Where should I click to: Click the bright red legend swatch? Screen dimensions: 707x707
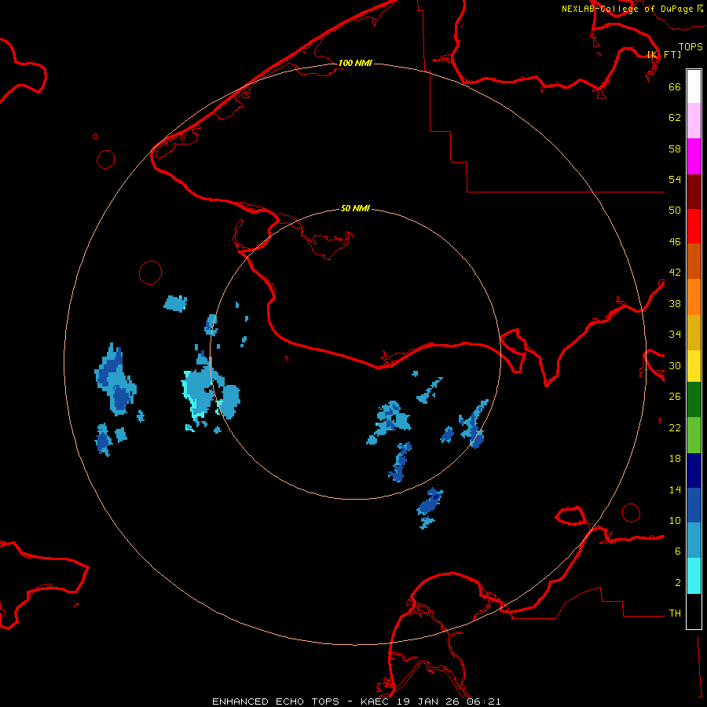click(x=694, y=226)
